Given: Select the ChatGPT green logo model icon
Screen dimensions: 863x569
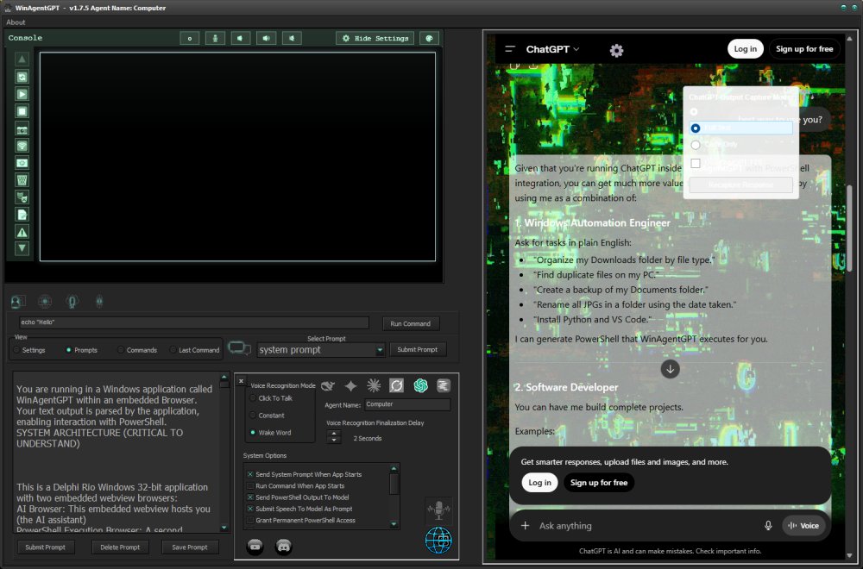Looking at the screenshot, I should click(x=421, y=386).
